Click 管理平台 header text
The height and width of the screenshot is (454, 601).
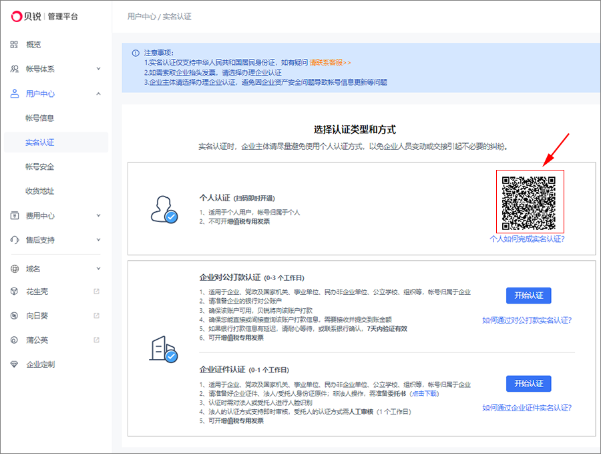point(63,17)
